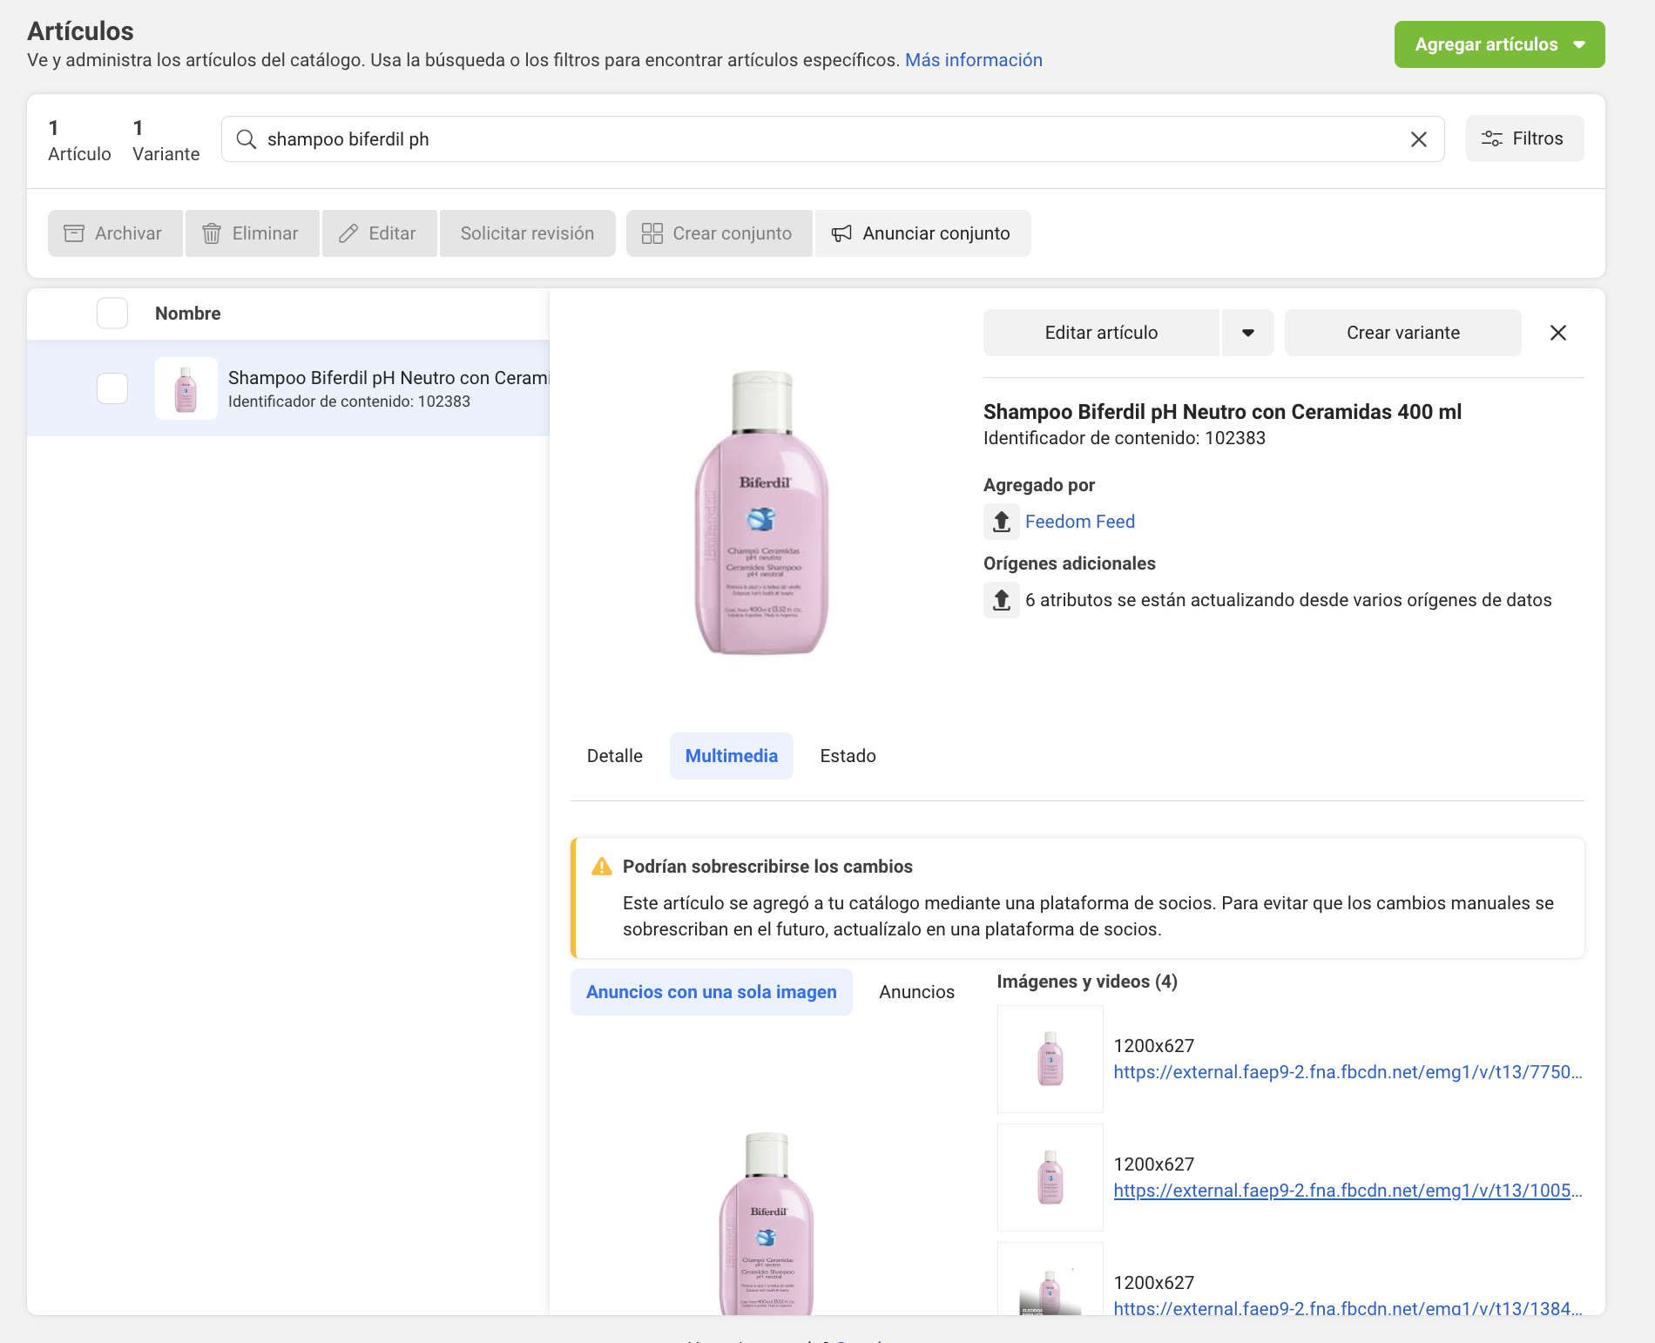Click second thumbnail under Imágenes y videos
Image resolution: width=1655 pixels, height=1343 pixels.
1050,1178
